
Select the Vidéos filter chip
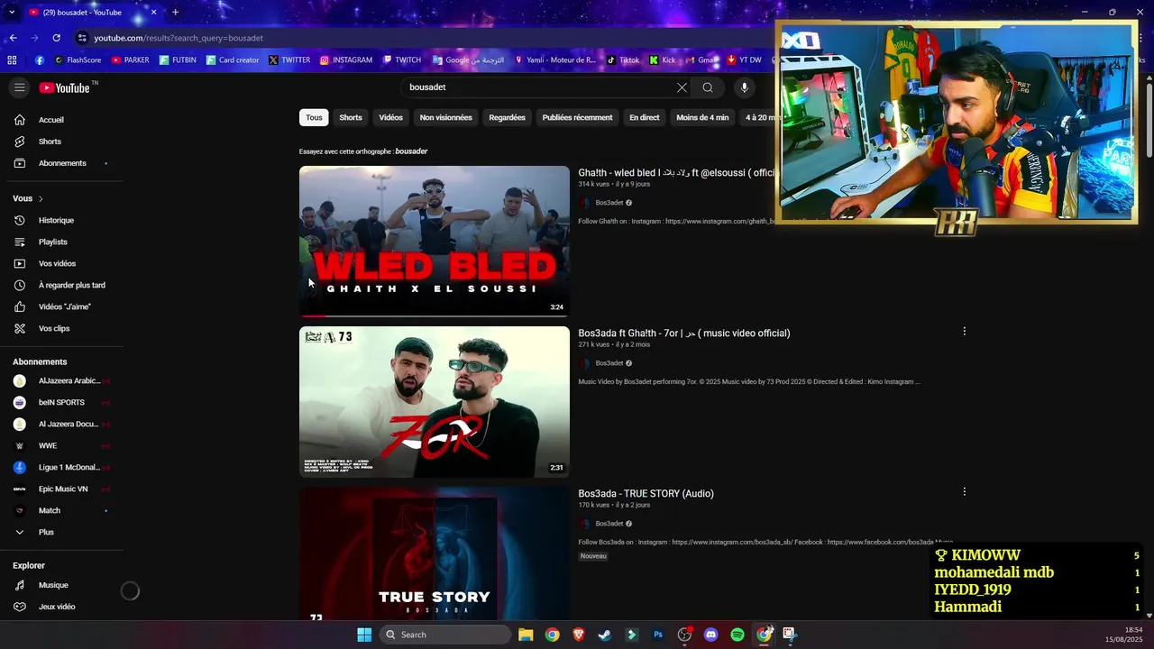390,117
